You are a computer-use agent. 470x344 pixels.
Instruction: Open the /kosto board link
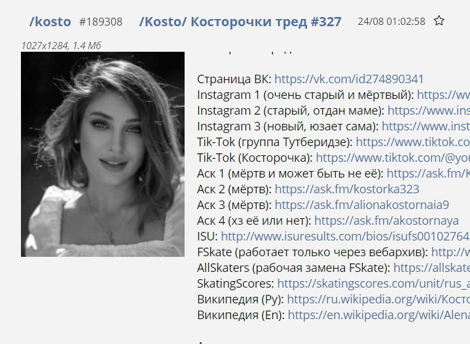[x=50, y=22]
